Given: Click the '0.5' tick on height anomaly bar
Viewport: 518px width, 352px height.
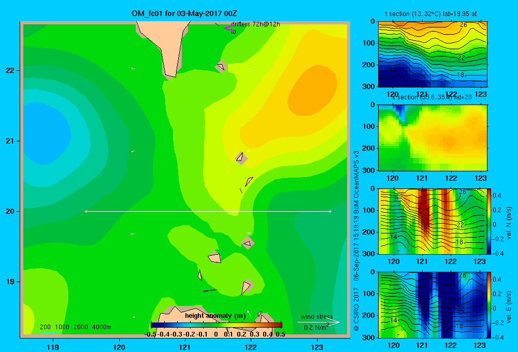Looking at the screenshot, I should pyautogui.click(x=280, y=334).
